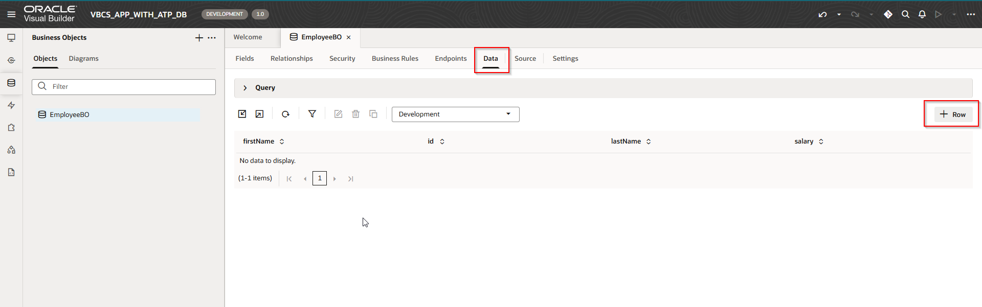Image resolution: width=982 pixels, height=307 pixels.
Task: Select EmployeeBO in the objects list
Action: click(x=69, y=115)
